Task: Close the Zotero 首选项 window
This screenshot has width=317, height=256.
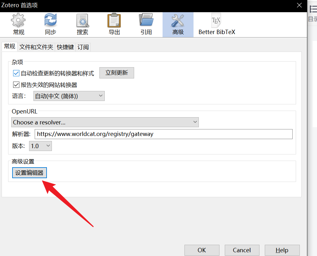Action: click(x=299, y=5)
